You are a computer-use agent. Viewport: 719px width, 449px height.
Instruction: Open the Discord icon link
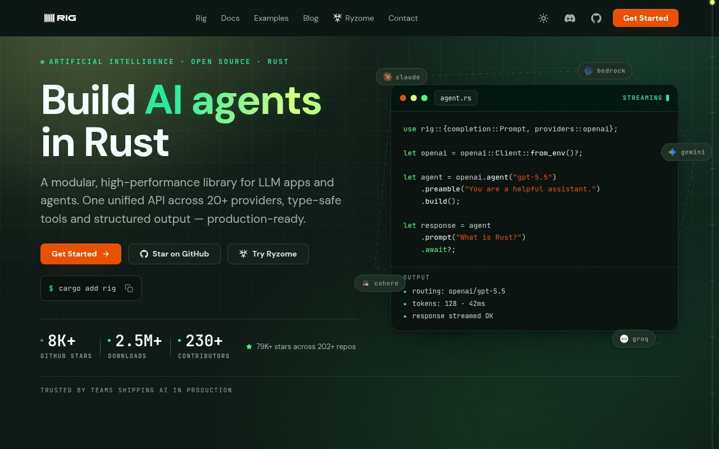(x=570, y=18)
